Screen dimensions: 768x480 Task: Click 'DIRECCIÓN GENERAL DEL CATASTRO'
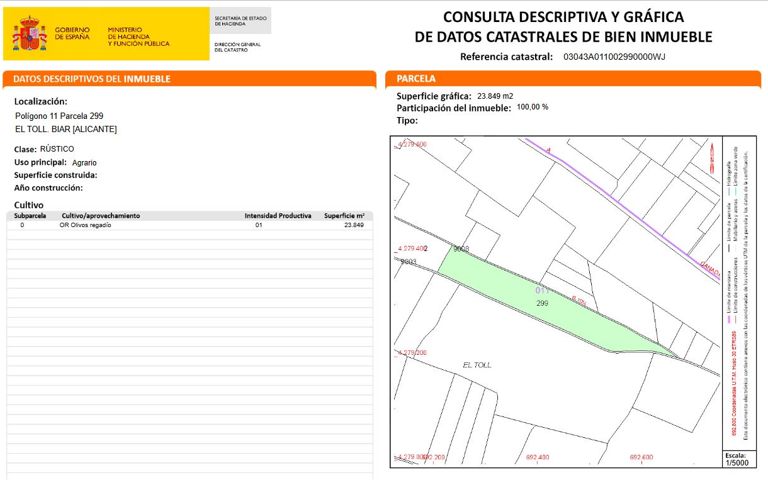[x=237, y=47]
